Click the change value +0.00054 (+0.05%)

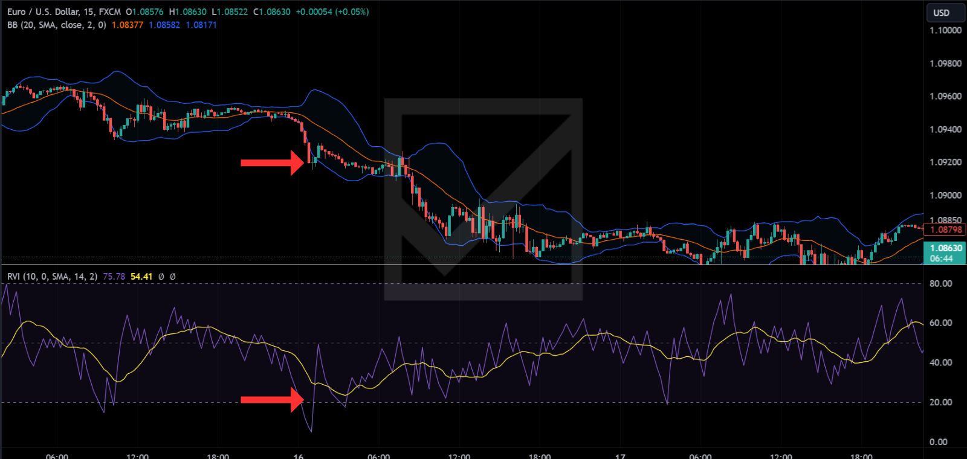coord(332,11)
